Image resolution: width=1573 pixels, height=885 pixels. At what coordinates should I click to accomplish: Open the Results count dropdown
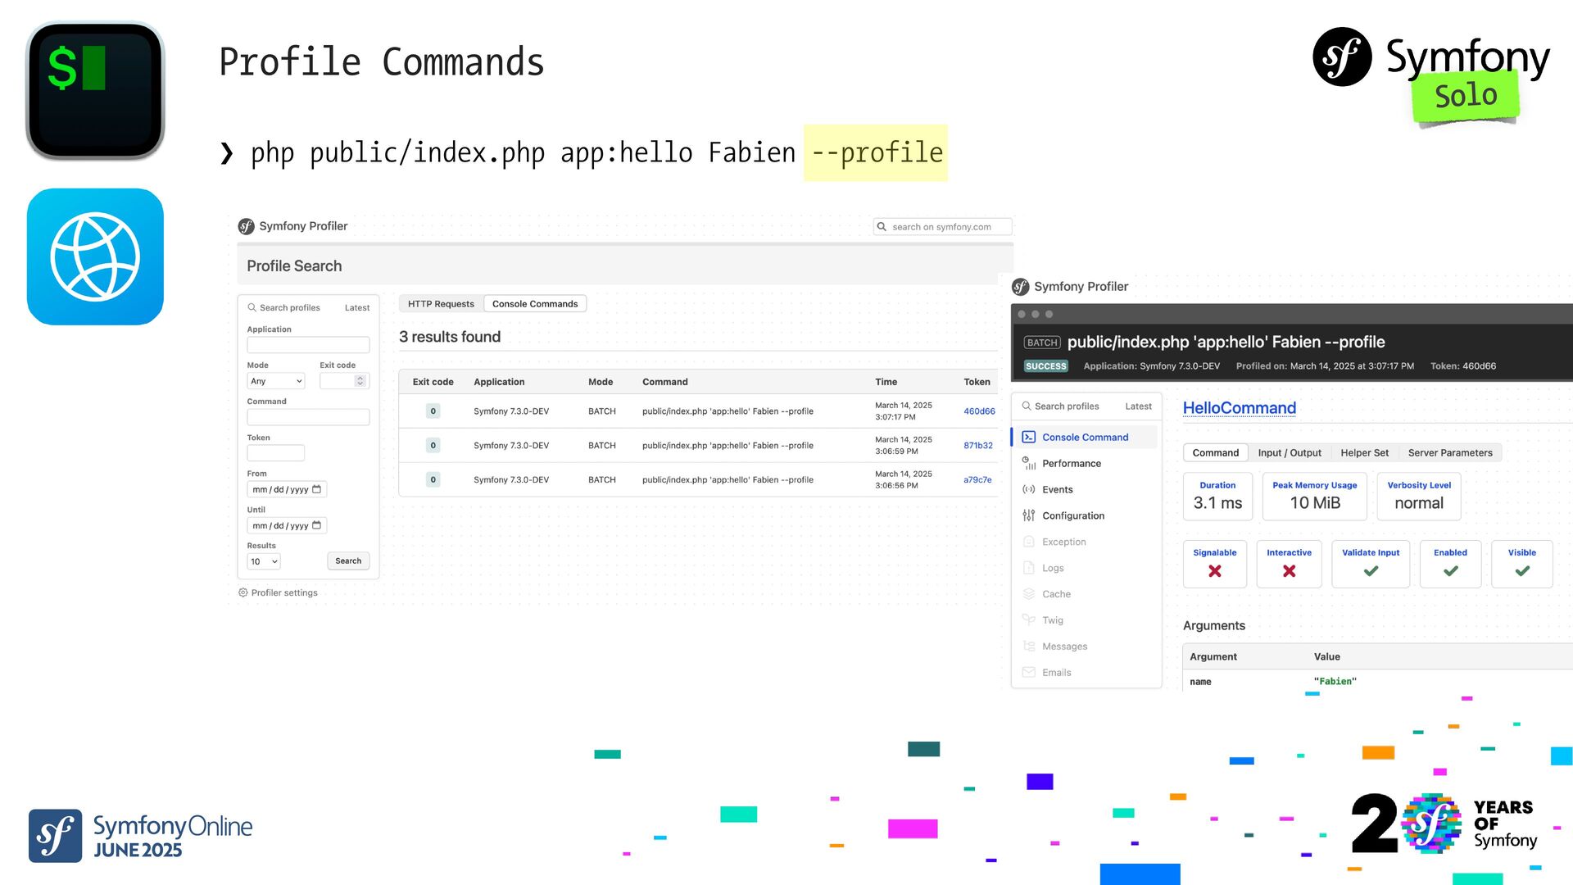click(x=264, y=561)
